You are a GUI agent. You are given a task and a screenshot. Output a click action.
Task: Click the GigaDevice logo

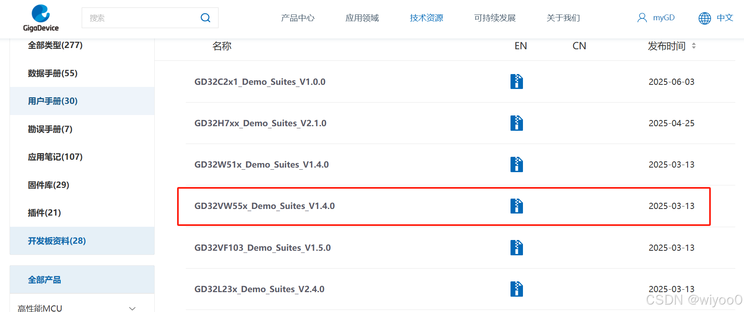point(41,18)
